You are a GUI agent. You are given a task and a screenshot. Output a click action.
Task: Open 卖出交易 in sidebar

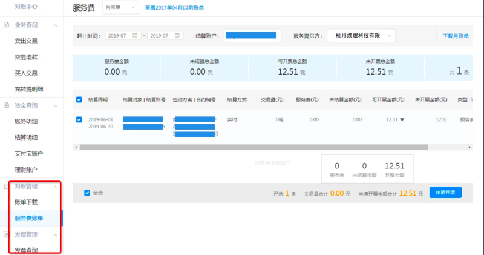26,41
